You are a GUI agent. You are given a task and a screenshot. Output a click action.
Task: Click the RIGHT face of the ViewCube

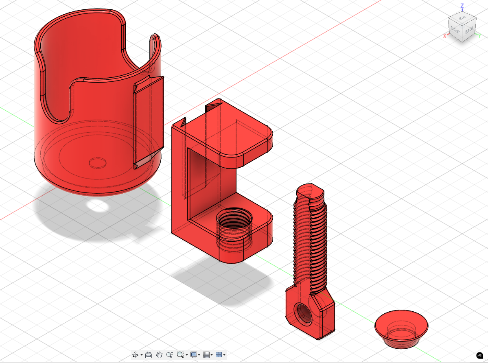click(x=455, y=30)
